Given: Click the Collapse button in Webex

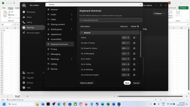Looking at the screenshot, I should [x=159, y=13].
